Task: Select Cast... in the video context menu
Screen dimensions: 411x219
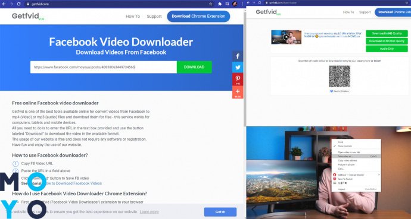Action: 356,169
